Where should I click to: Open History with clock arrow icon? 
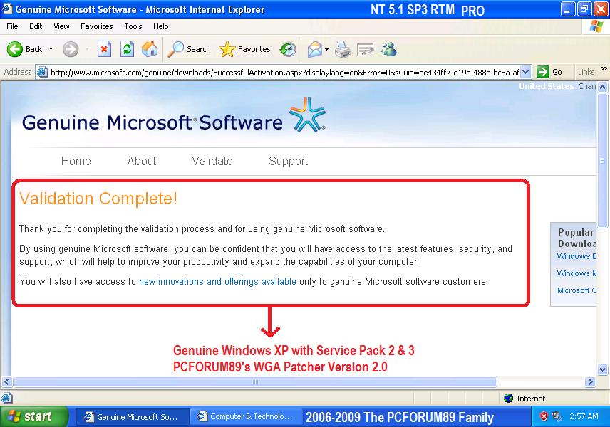289,49
